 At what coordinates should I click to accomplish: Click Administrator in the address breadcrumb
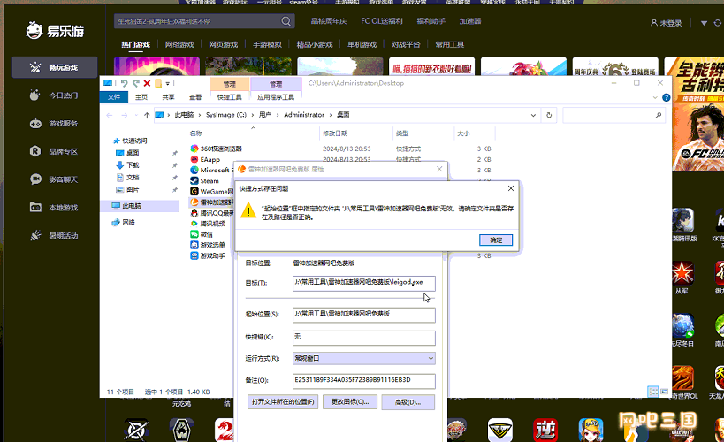click(x=304, y=115)
